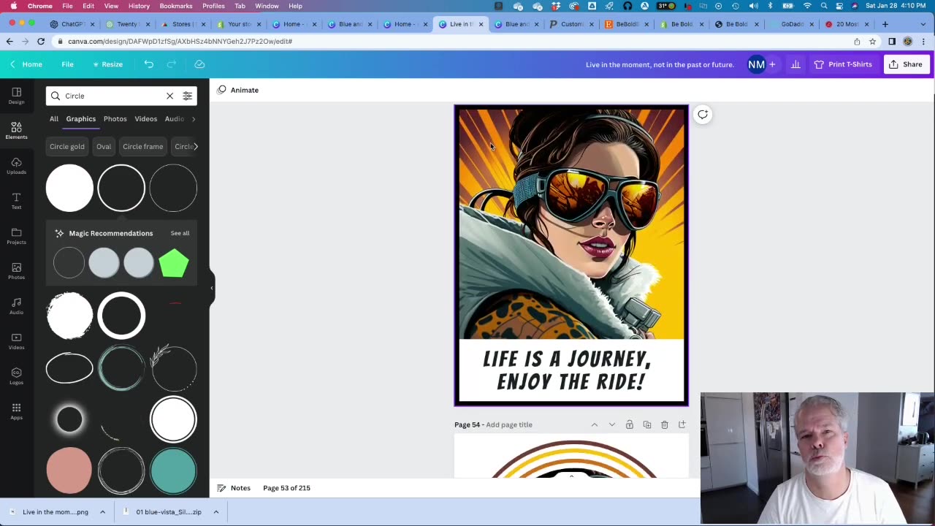This screenshot has width=935, height=526.
Task: Click the refresh icon beside the page
Action: pyautogui.click(x=703, y=114)
